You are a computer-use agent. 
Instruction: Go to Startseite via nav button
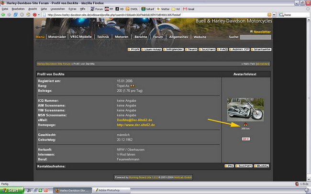[x=262, y=49]
